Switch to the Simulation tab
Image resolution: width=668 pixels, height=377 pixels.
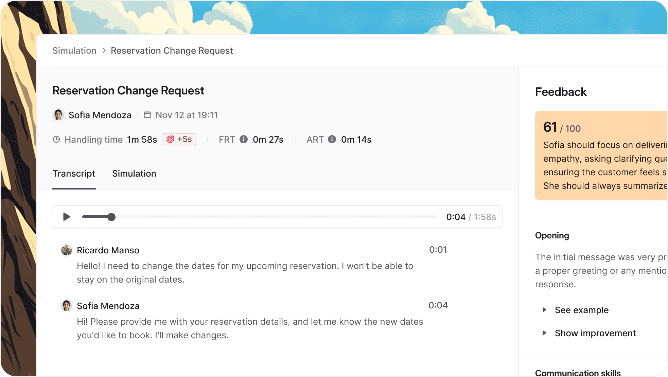[x=134, y=174]
